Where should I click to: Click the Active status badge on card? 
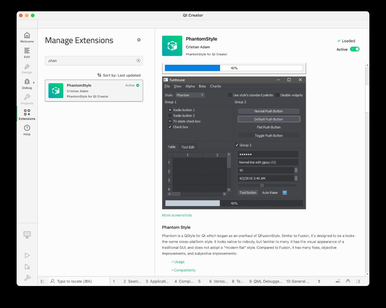coord(132,85)
